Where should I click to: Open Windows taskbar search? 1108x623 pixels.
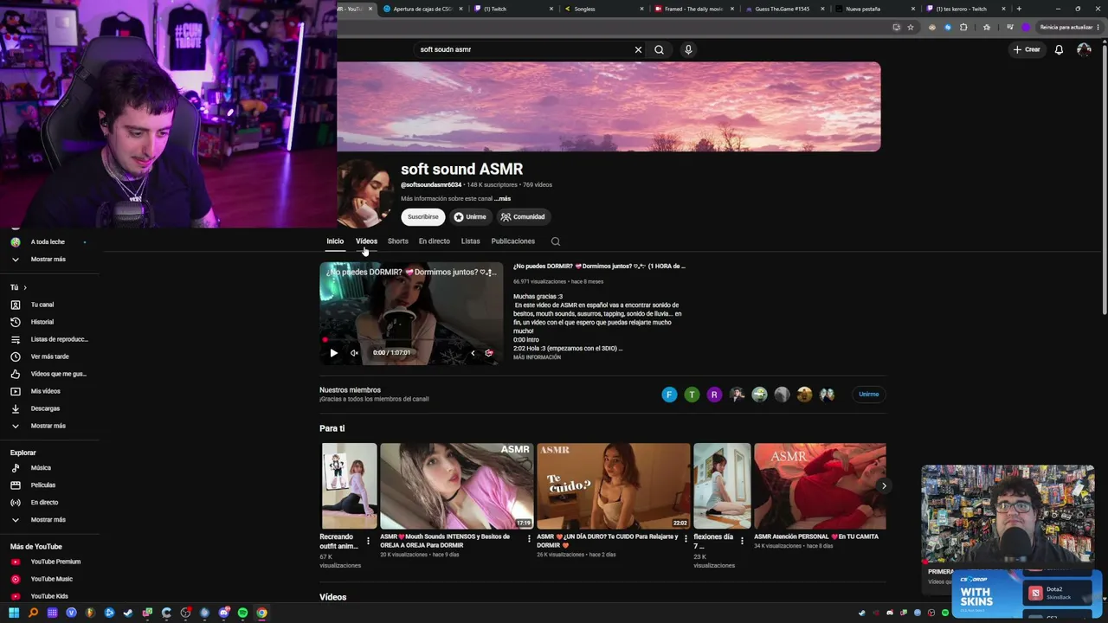(33, 613)
